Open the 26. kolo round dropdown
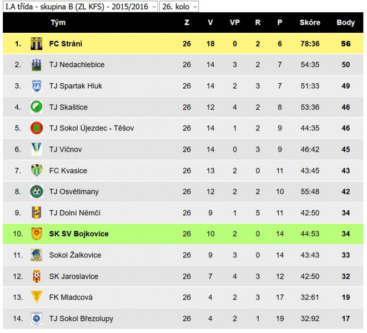 pos(179,6)
